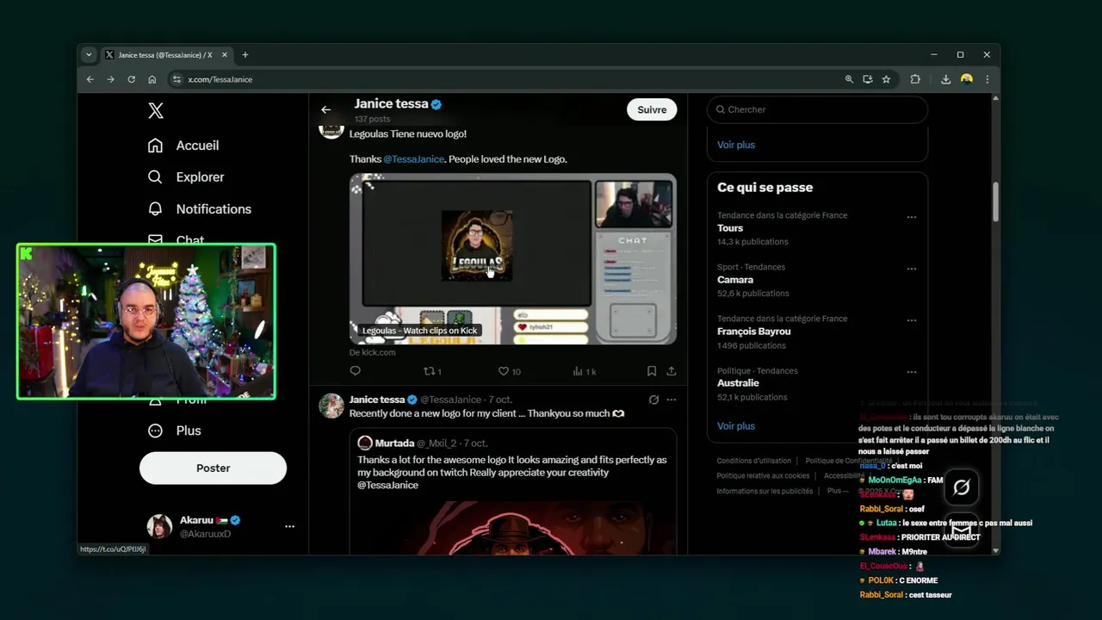Click Voir plus above Ce qui se passe
The image size is (1102, 620).
[736, 145]
